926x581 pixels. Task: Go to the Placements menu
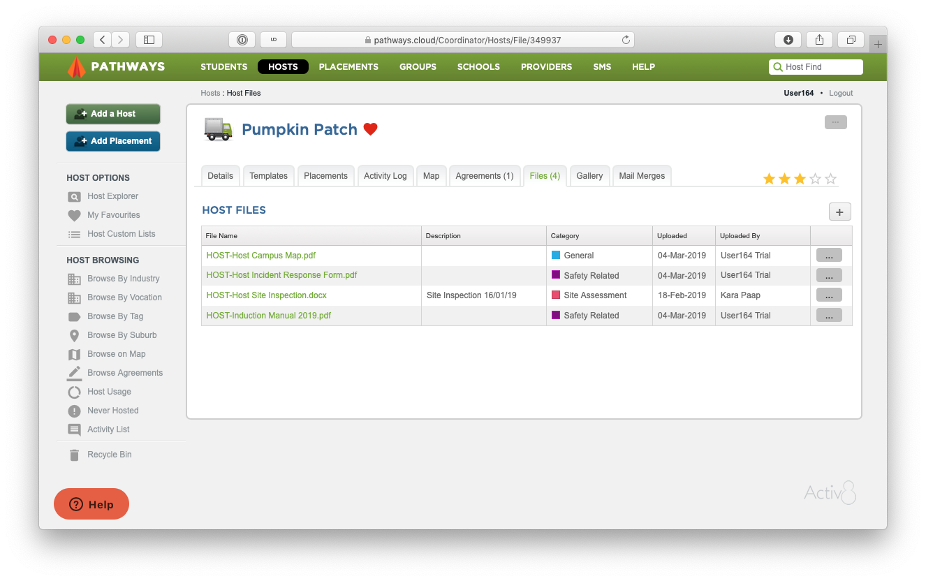pyautogui.click(x=348, y=67)
